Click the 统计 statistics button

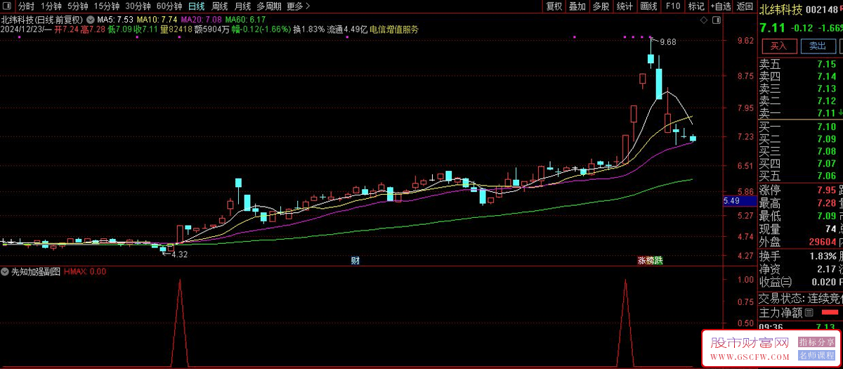625,6
